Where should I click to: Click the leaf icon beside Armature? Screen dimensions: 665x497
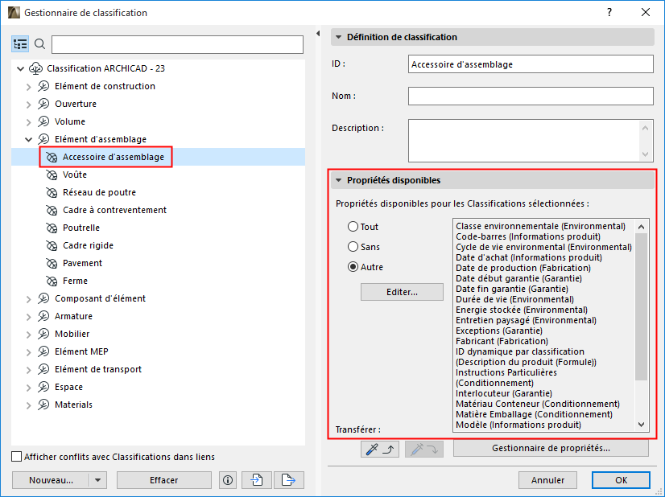point(43,316)
